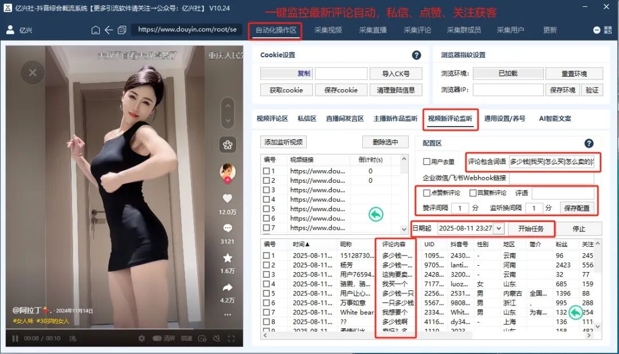Click the pinwheel icon on video sidebar

click(x=228, y=145)
